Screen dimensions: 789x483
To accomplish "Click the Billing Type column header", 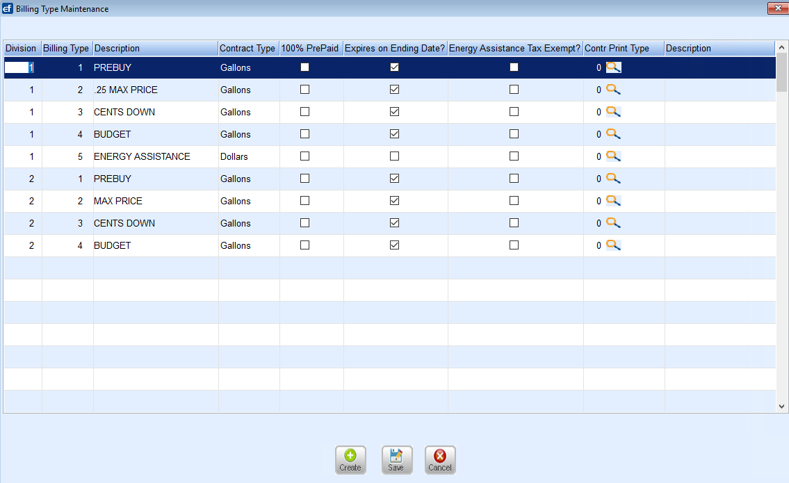I will click(67, 49).
